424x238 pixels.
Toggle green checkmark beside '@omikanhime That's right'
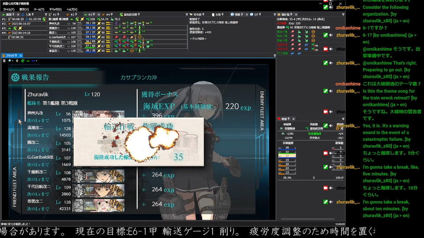click(x=326, y=63)
